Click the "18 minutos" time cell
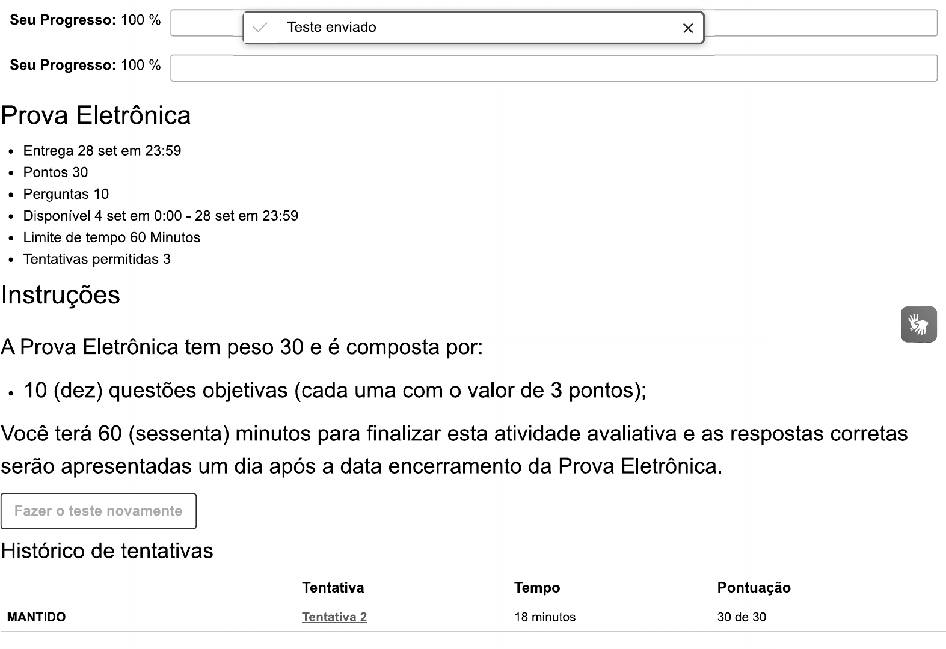 (544, 617)
